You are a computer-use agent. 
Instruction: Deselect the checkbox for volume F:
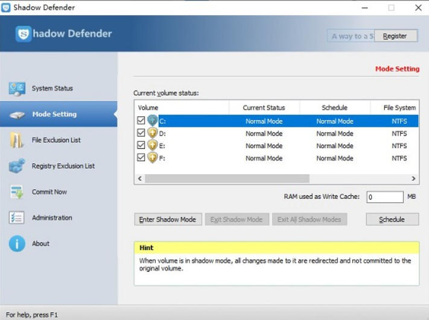141,158
